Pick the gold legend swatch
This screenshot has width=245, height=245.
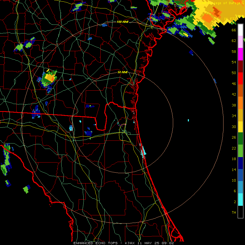pos(240,115)
